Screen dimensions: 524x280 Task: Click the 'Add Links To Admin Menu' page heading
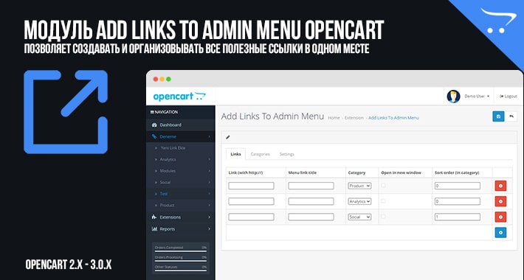[x=272, y=116]
